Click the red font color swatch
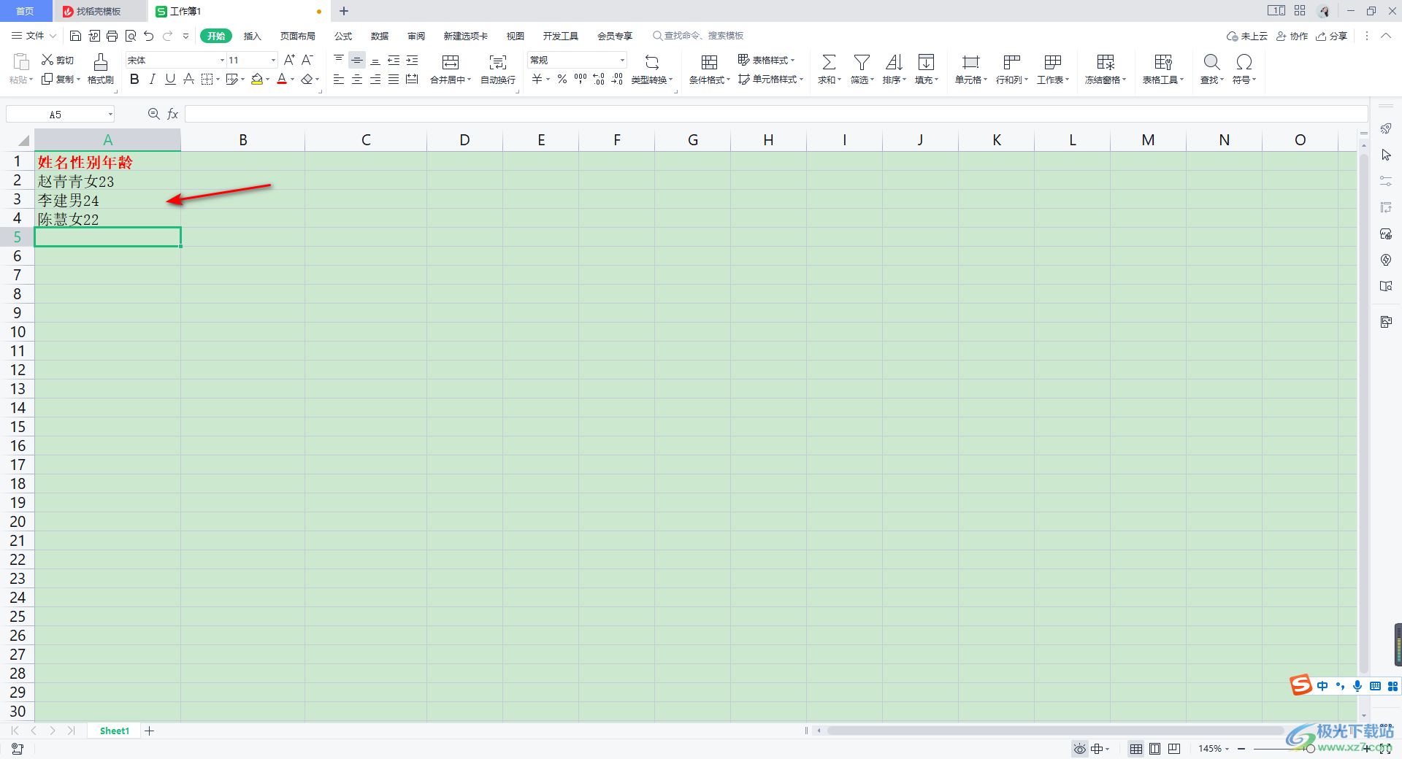Screen dimensions: 1402x759 click(x=282, y=79)
